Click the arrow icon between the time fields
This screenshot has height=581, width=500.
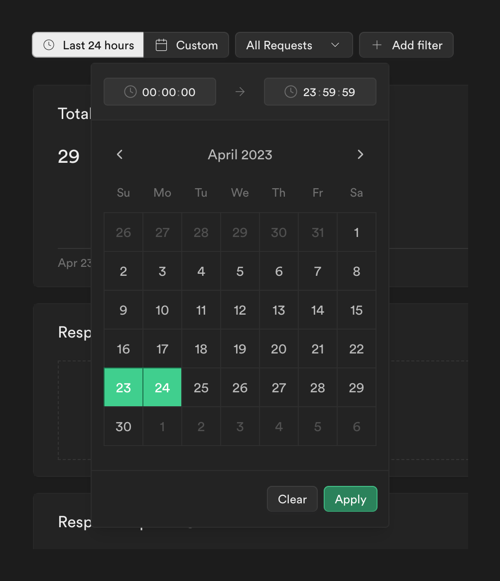tap(240, 92)
